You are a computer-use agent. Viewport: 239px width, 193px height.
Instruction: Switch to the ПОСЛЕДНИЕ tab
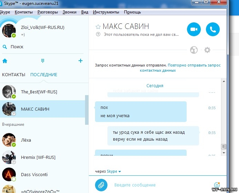click(44, 75)
